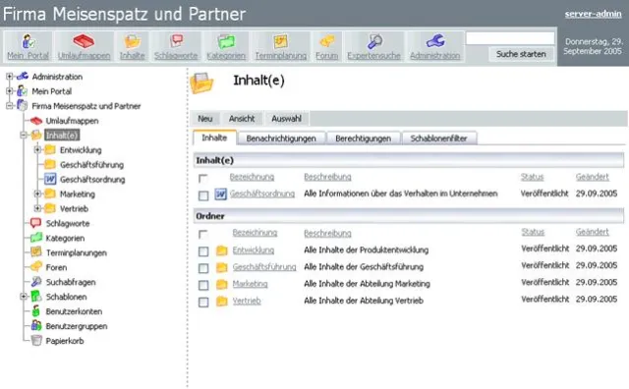Open the Geschäftsordnung document link in table

click(262, 194)
